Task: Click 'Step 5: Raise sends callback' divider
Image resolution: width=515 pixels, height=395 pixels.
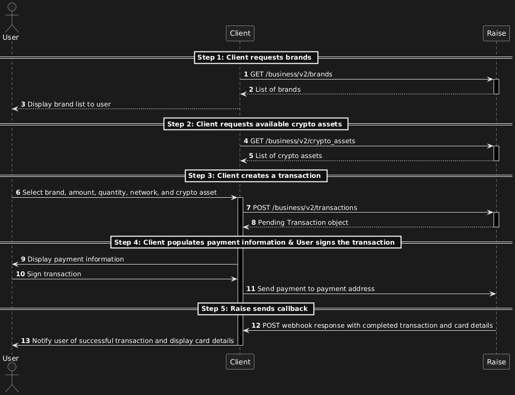Action: (x=256, y=309)
